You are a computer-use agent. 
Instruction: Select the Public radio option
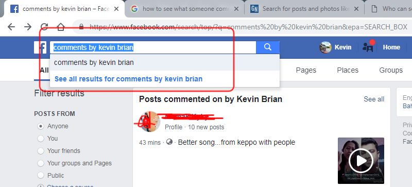[41, 176]
